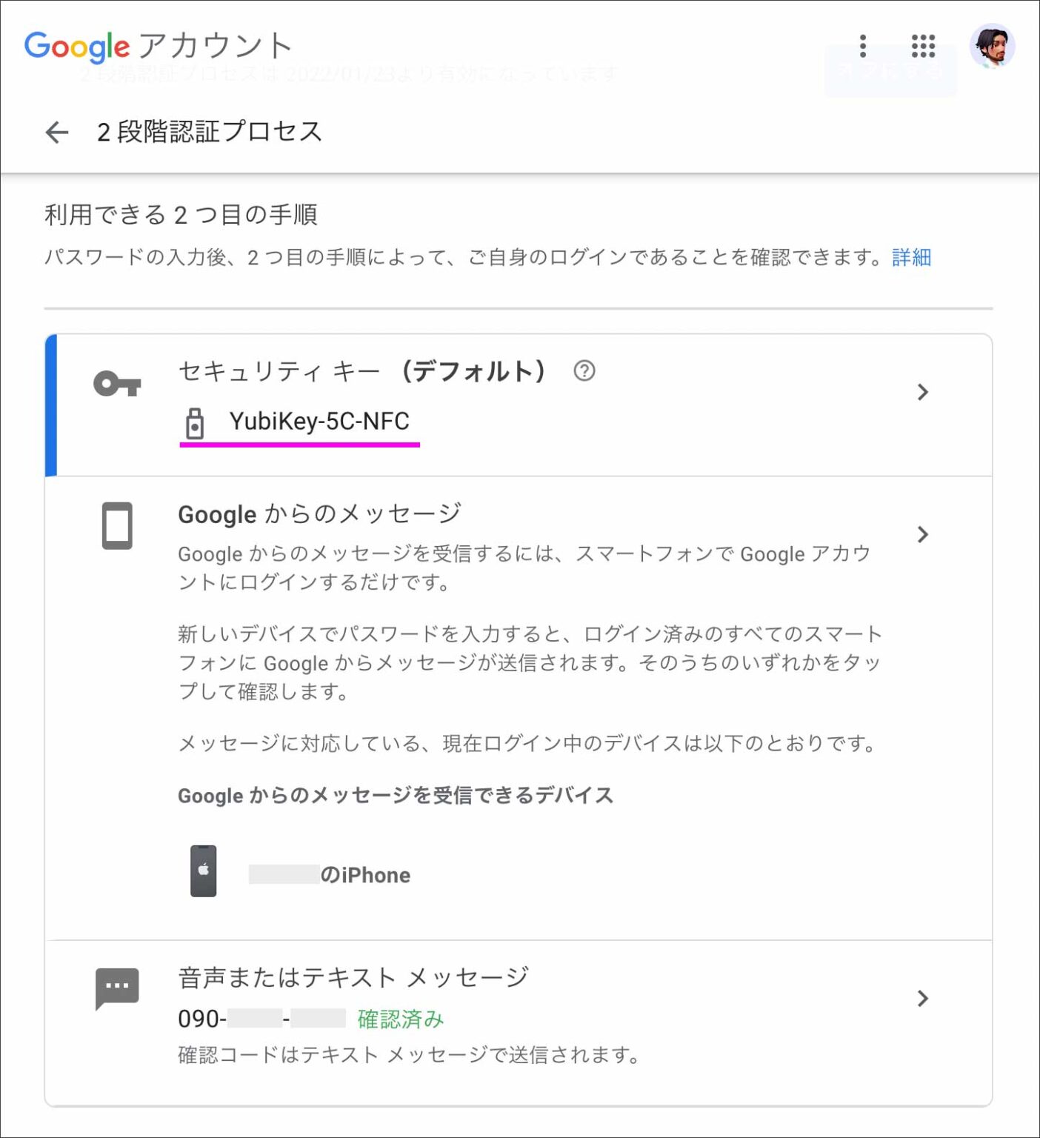Expand the Google からのメッセージ section chevron
Viewport: 1040px width, 1138px height.
coord(923,533)
